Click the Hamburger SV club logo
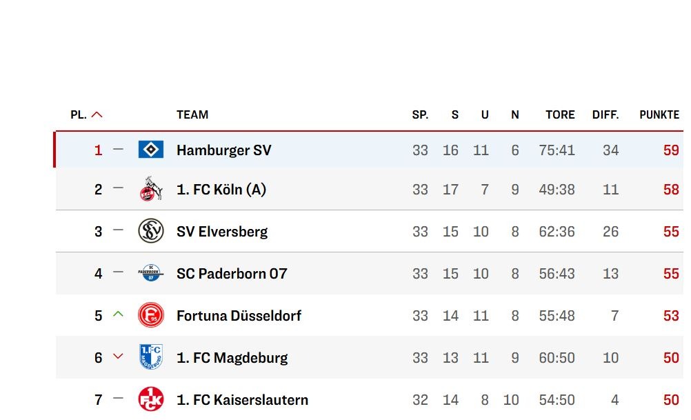The image size is (691, 420). [151, 150]
